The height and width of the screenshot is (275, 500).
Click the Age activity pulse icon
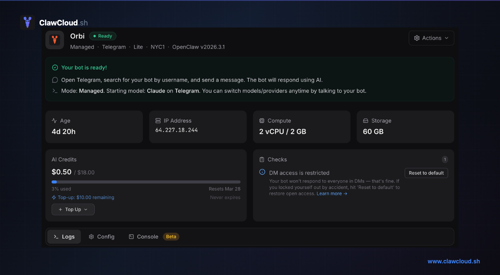[54, 121]
